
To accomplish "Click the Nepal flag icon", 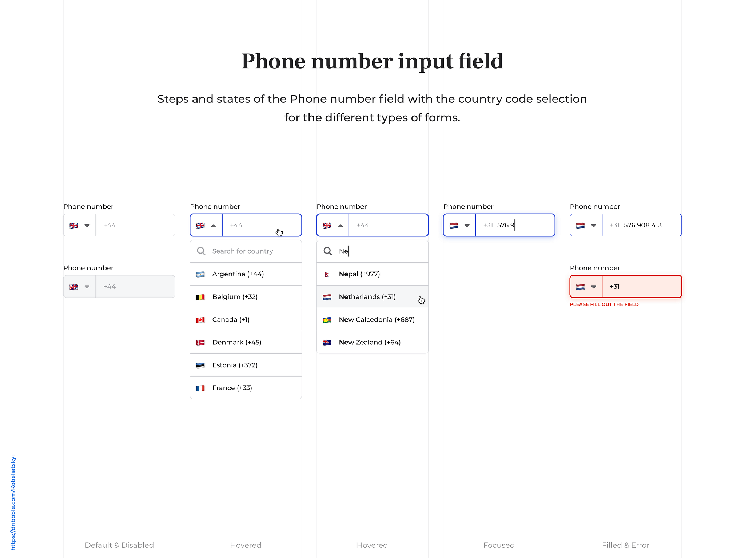I will [x=327, y=274].
